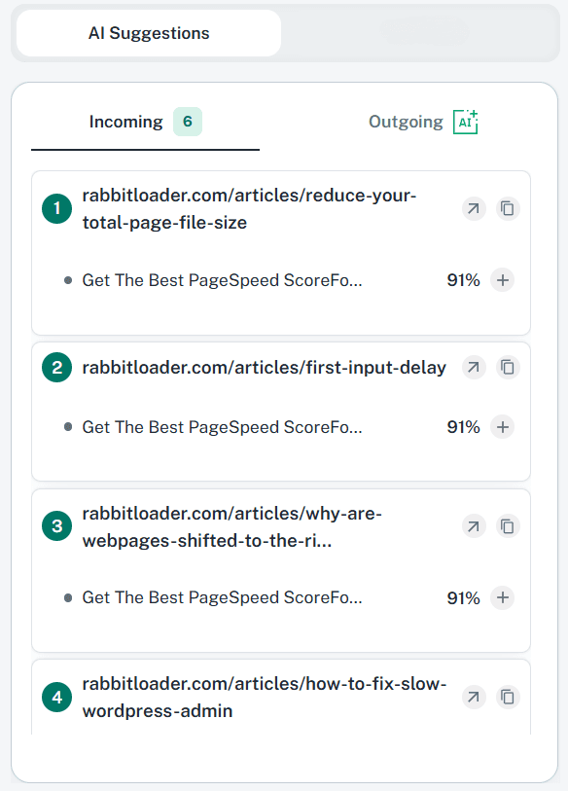Add suggestion with plus under third article
This screenshot has height=791, width=568.
(x=503, y=597)
